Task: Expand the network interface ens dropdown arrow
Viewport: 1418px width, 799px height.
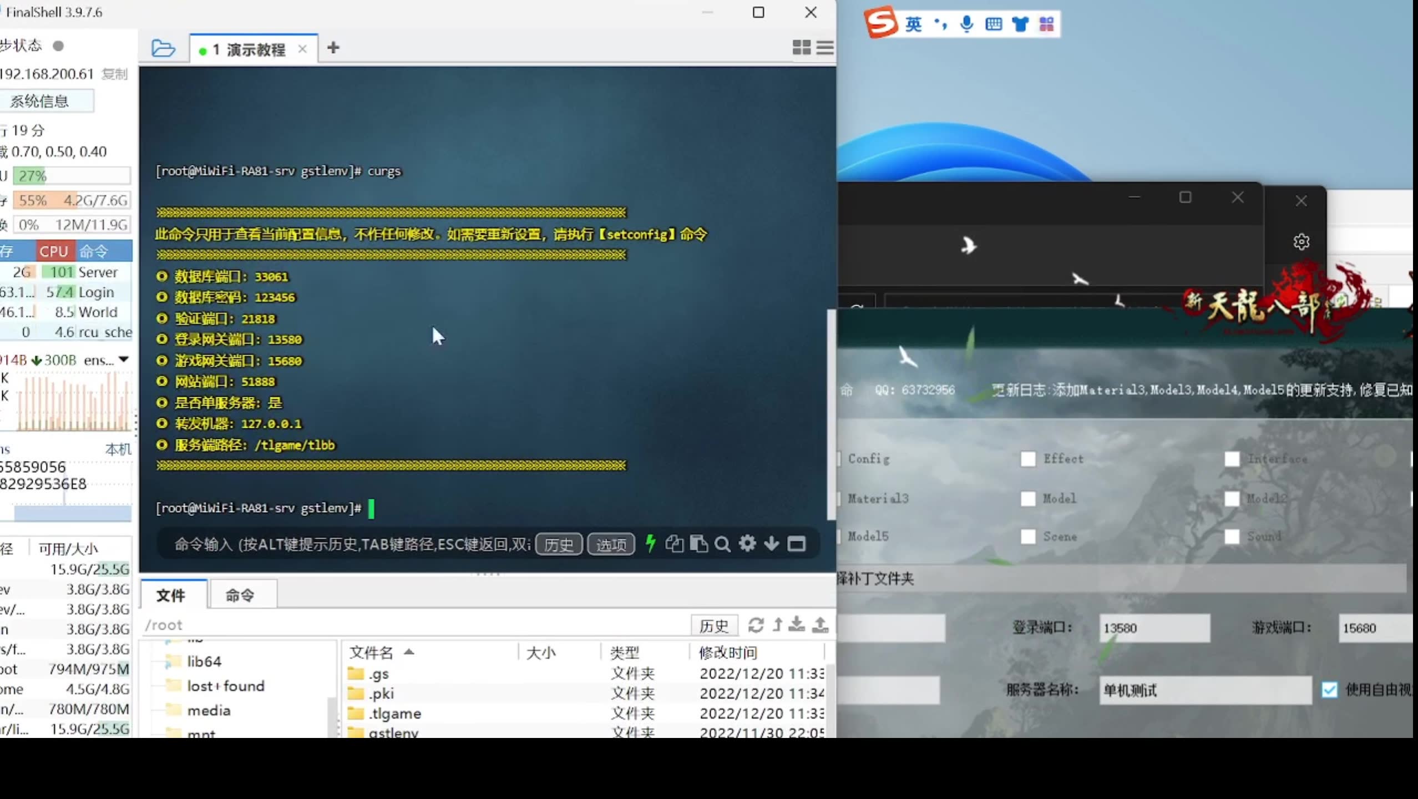Action: click(x=124, y=360)
